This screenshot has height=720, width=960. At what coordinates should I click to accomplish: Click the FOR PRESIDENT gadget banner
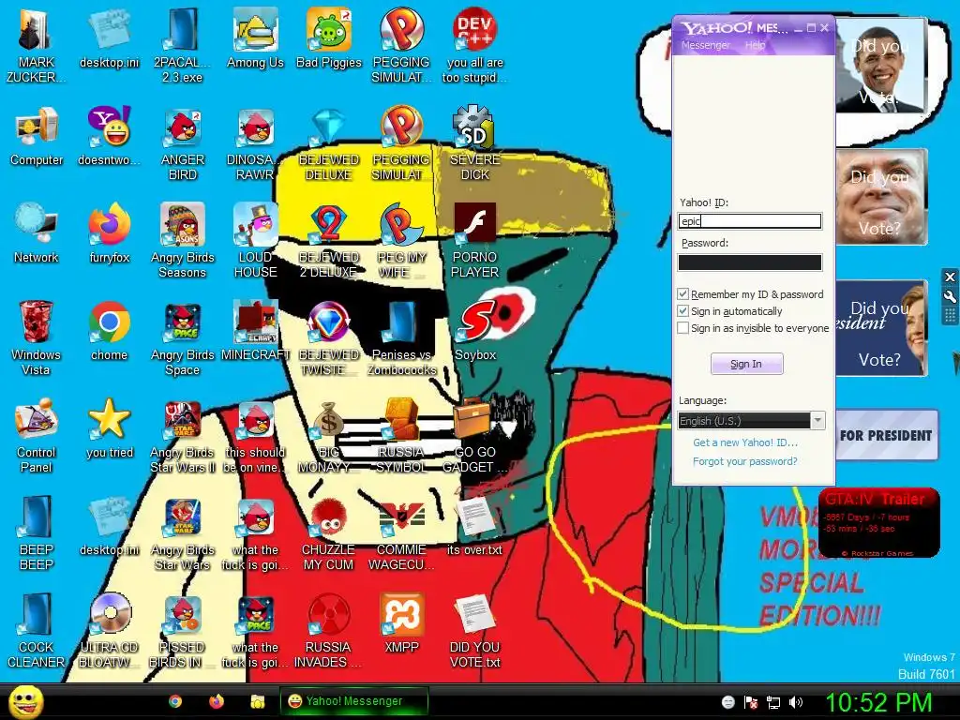[x=887, y=435]
